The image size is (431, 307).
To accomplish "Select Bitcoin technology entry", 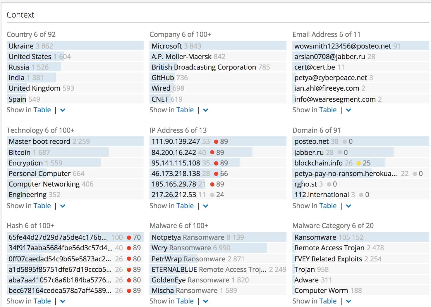I will (x=75, y=152).
